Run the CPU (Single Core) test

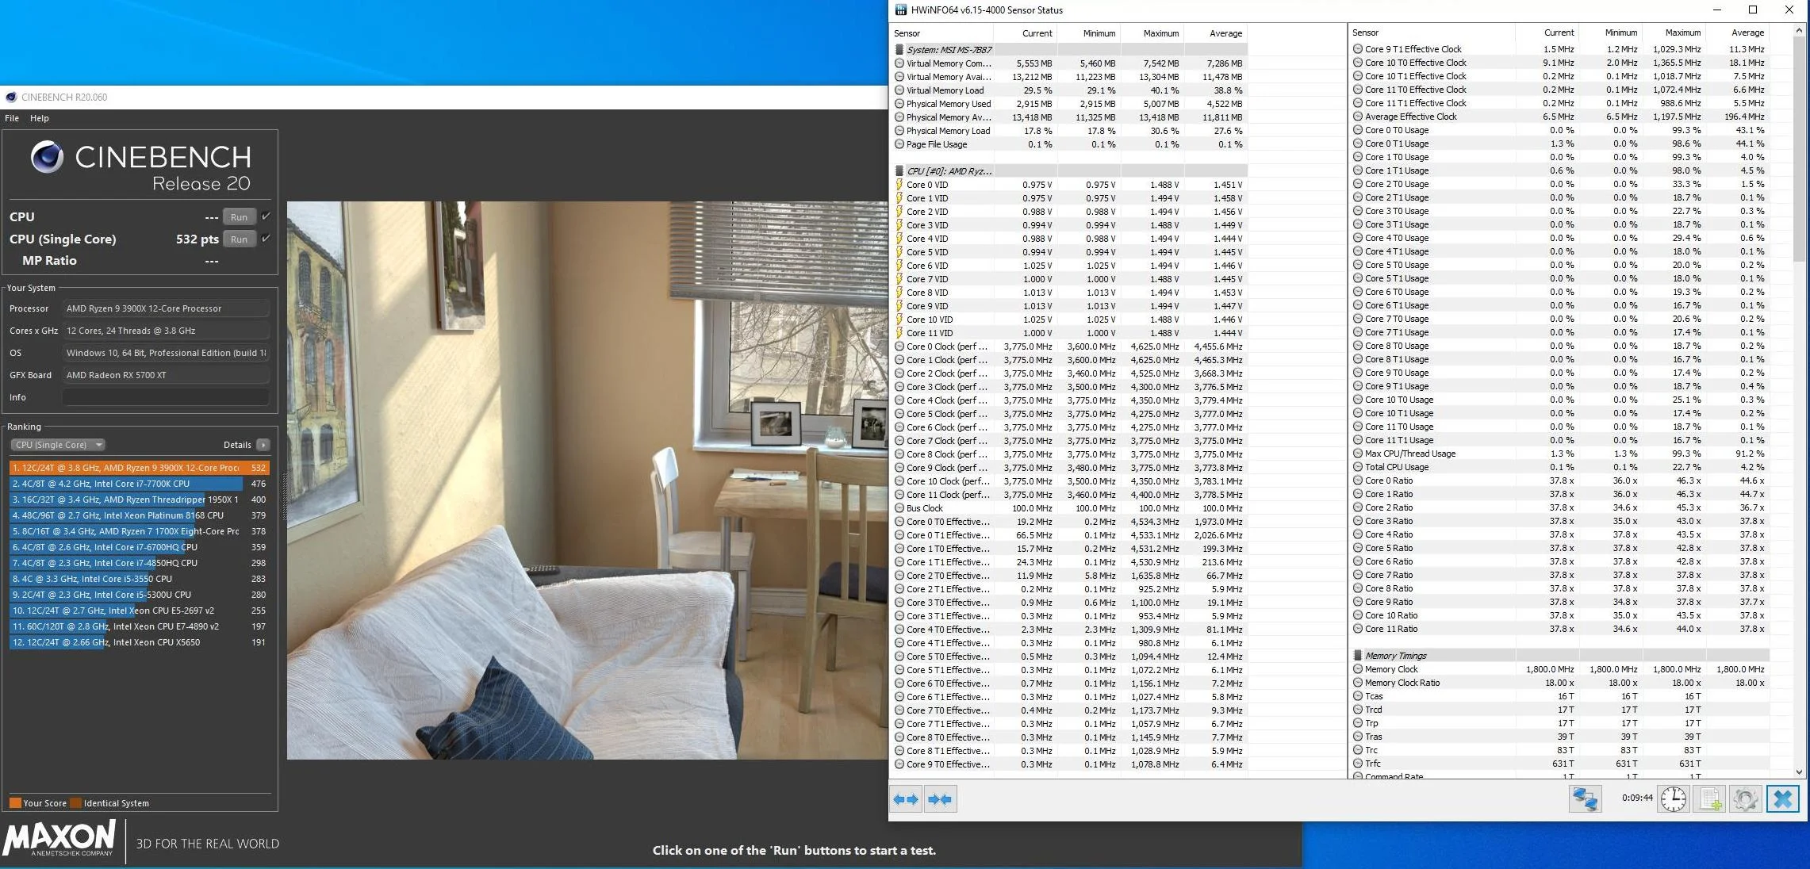pos(239,239)
